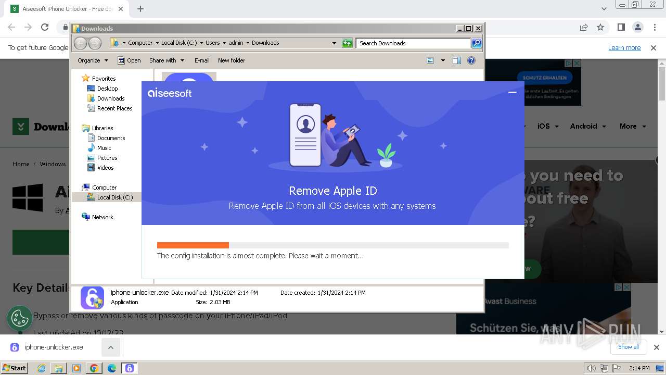Close the Chrome downloads bar
The height and width of the screenshot is (375, 666).
(656, 347)
